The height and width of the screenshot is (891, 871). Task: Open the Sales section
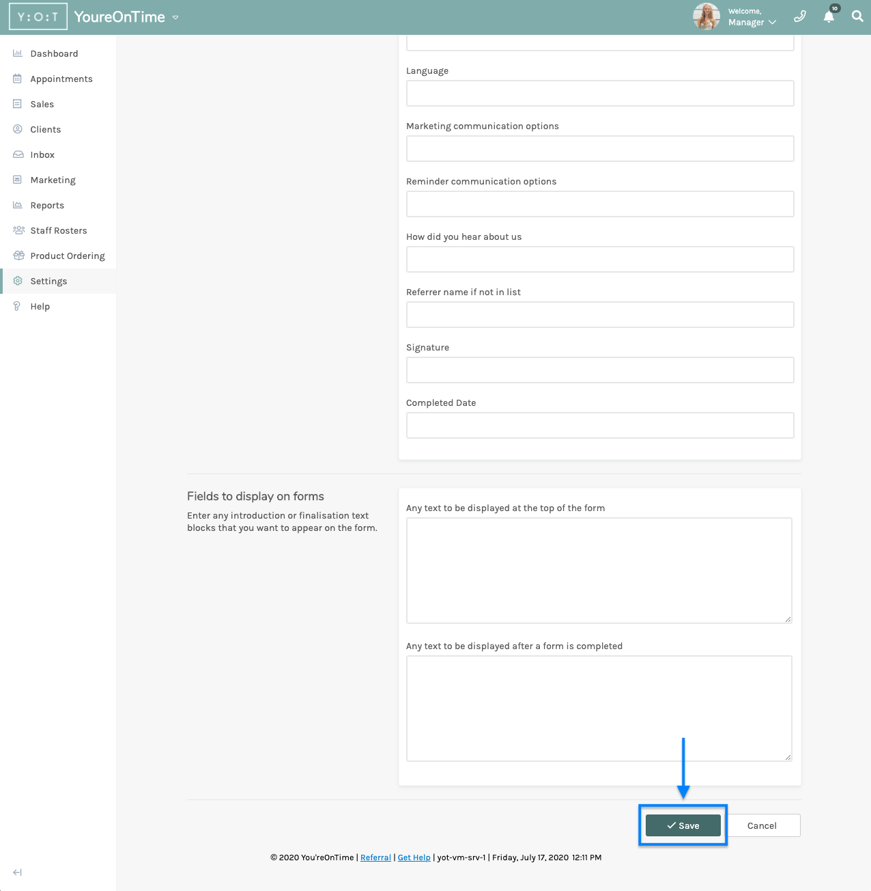[42, 104]
